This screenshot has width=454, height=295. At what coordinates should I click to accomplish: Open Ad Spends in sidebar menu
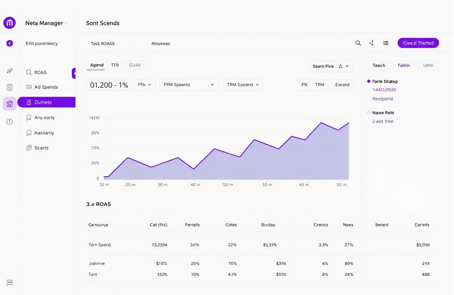[x=46, y=87]
